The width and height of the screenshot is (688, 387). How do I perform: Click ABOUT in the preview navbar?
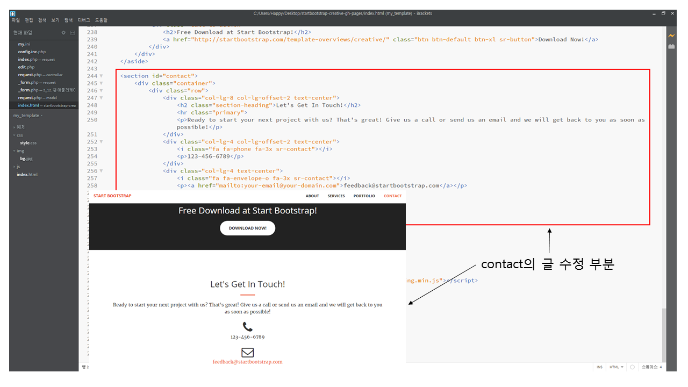tap(312, 196)
